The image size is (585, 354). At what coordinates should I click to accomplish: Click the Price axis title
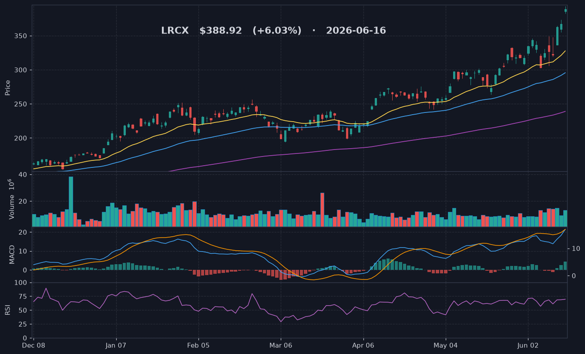[x=8, y=88]
